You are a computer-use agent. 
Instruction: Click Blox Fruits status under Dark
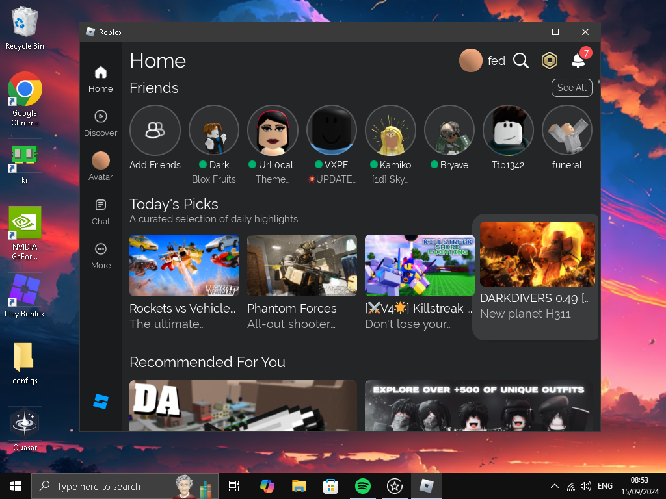(213, 179)
